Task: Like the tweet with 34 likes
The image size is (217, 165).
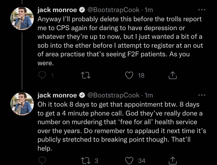Action: 129,161
